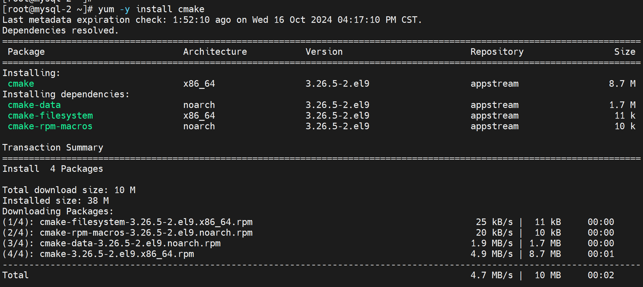The image size is (643, 287).
Task: Click the cmake-rpm-macros package in the dependencies list
Action: pyautogui.click(x=50, y=126)
